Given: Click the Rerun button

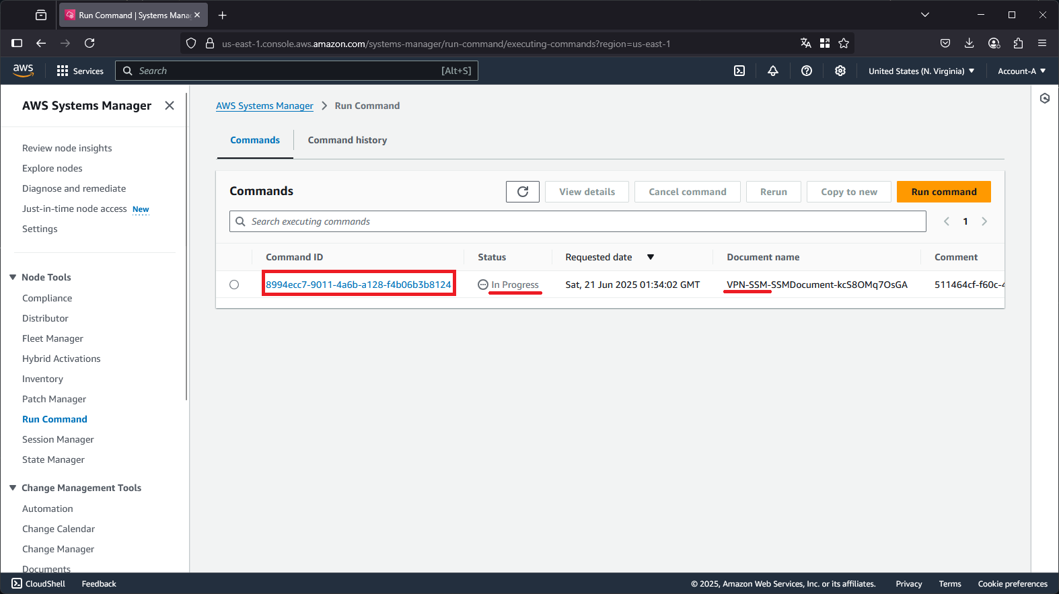Looking at the screenshot, I should pos(774,192).
